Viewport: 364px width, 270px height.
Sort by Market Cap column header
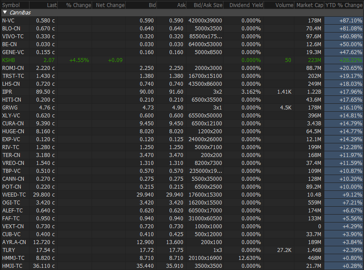pyautogui.click(x=310, y=5)
